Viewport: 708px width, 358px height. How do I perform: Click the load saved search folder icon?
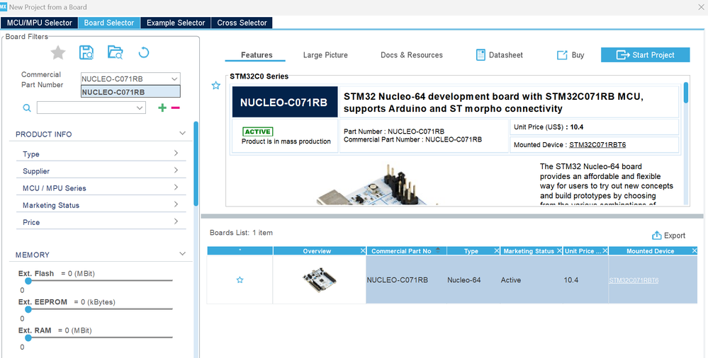(115, 53)
